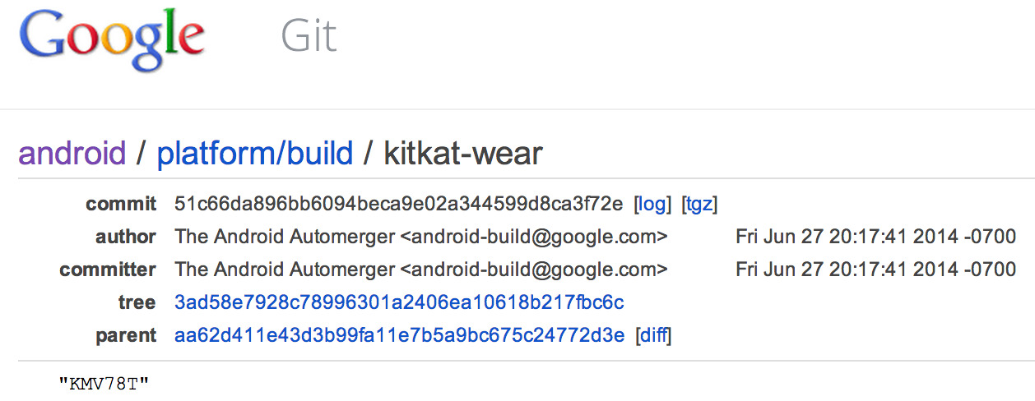
Task: Click the commit message "KMV78T"
Action: tap(104, 383)
